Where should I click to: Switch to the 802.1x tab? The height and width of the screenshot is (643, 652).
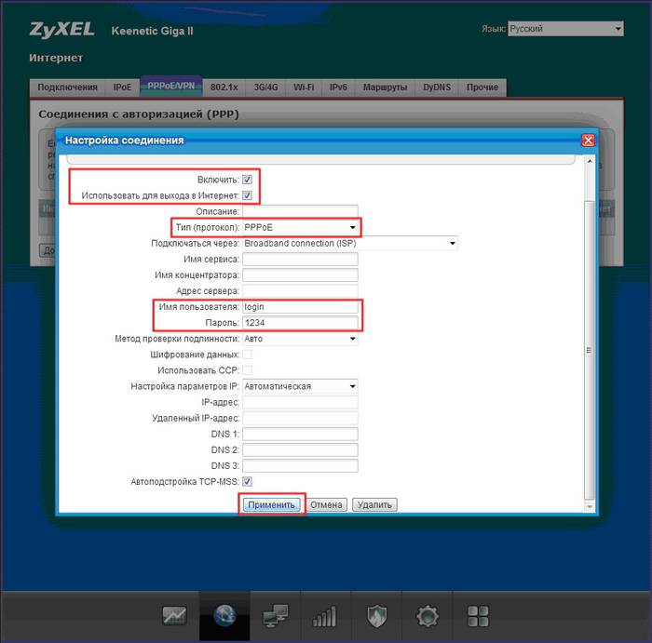[x=224, y=87]
